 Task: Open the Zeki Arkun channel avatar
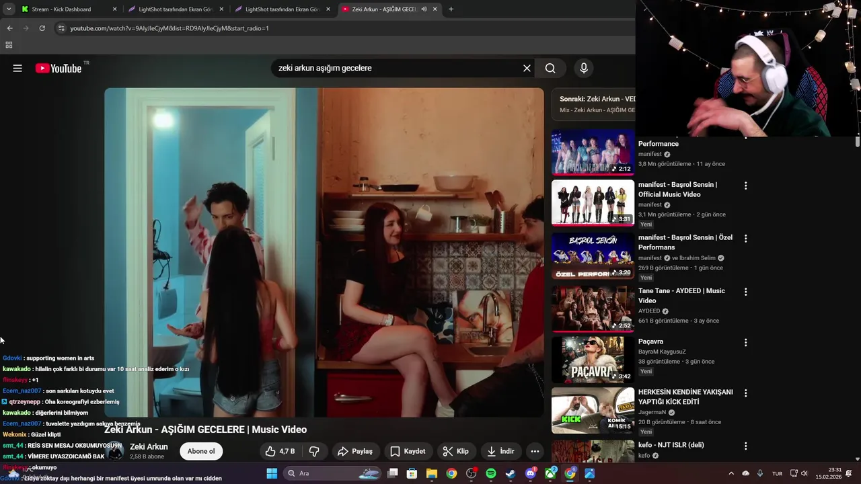click(115, 451)
